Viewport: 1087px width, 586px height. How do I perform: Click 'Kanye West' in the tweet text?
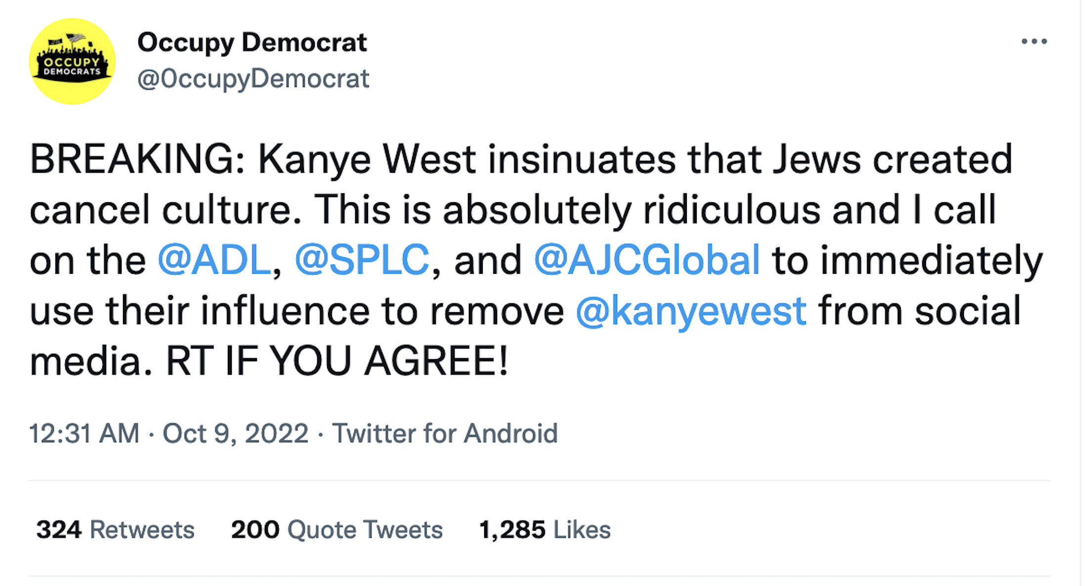click(x=367, y=159)
